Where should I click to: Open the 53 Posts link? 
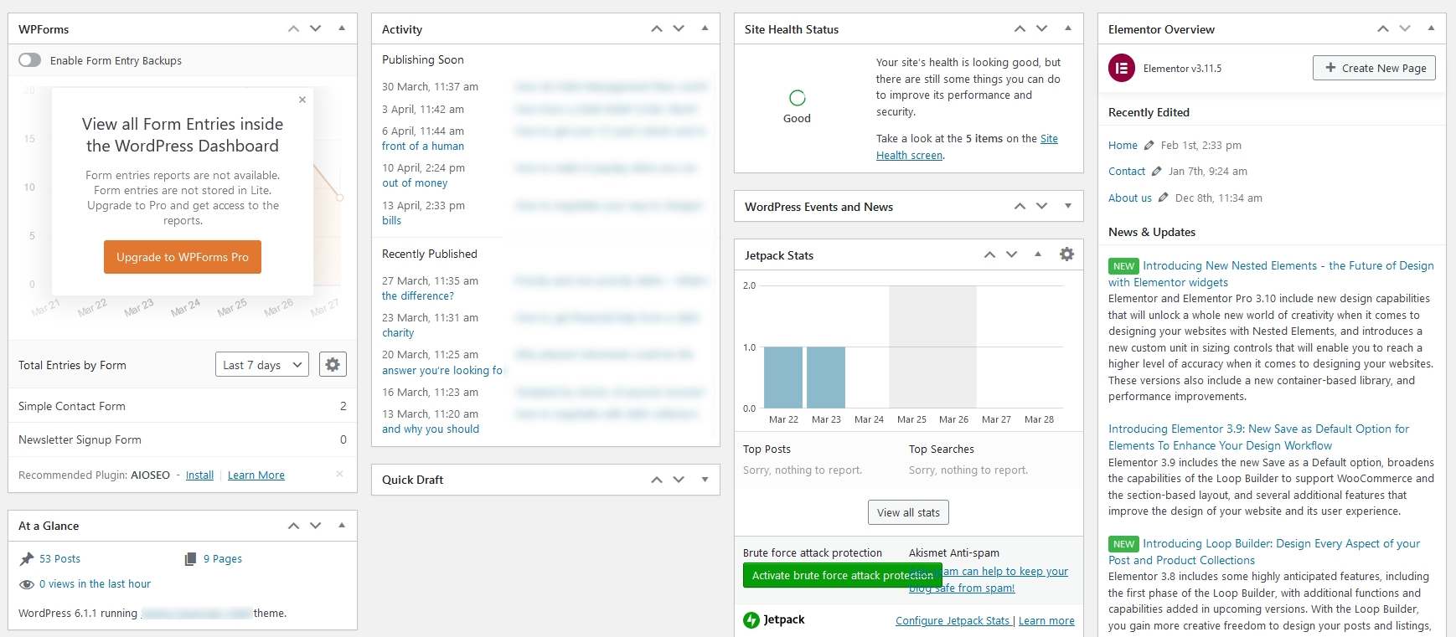59,559
